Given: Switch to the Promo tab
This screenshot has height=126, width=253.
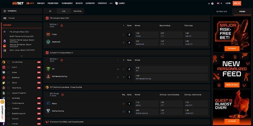Looking at the screenshot, I should coord(242,12).
